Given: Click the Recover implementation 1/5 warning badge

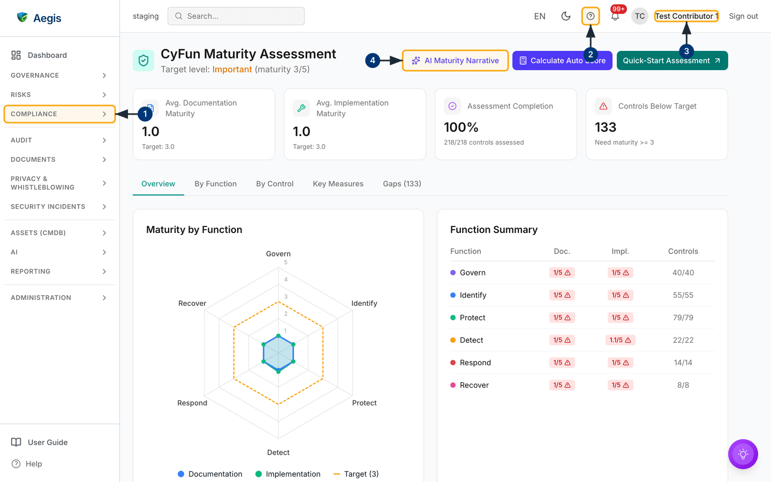Looking at the screenshot, I should point(621,385).
